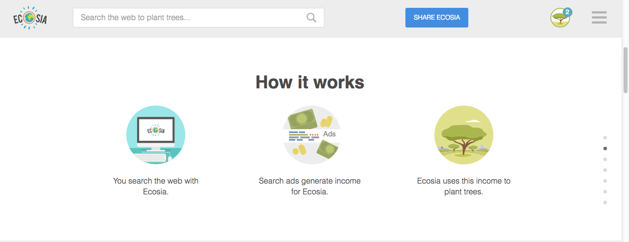Screen dimensions: 629x242
Task: Open the hamburger menu
Action: (x=599, y=18)
